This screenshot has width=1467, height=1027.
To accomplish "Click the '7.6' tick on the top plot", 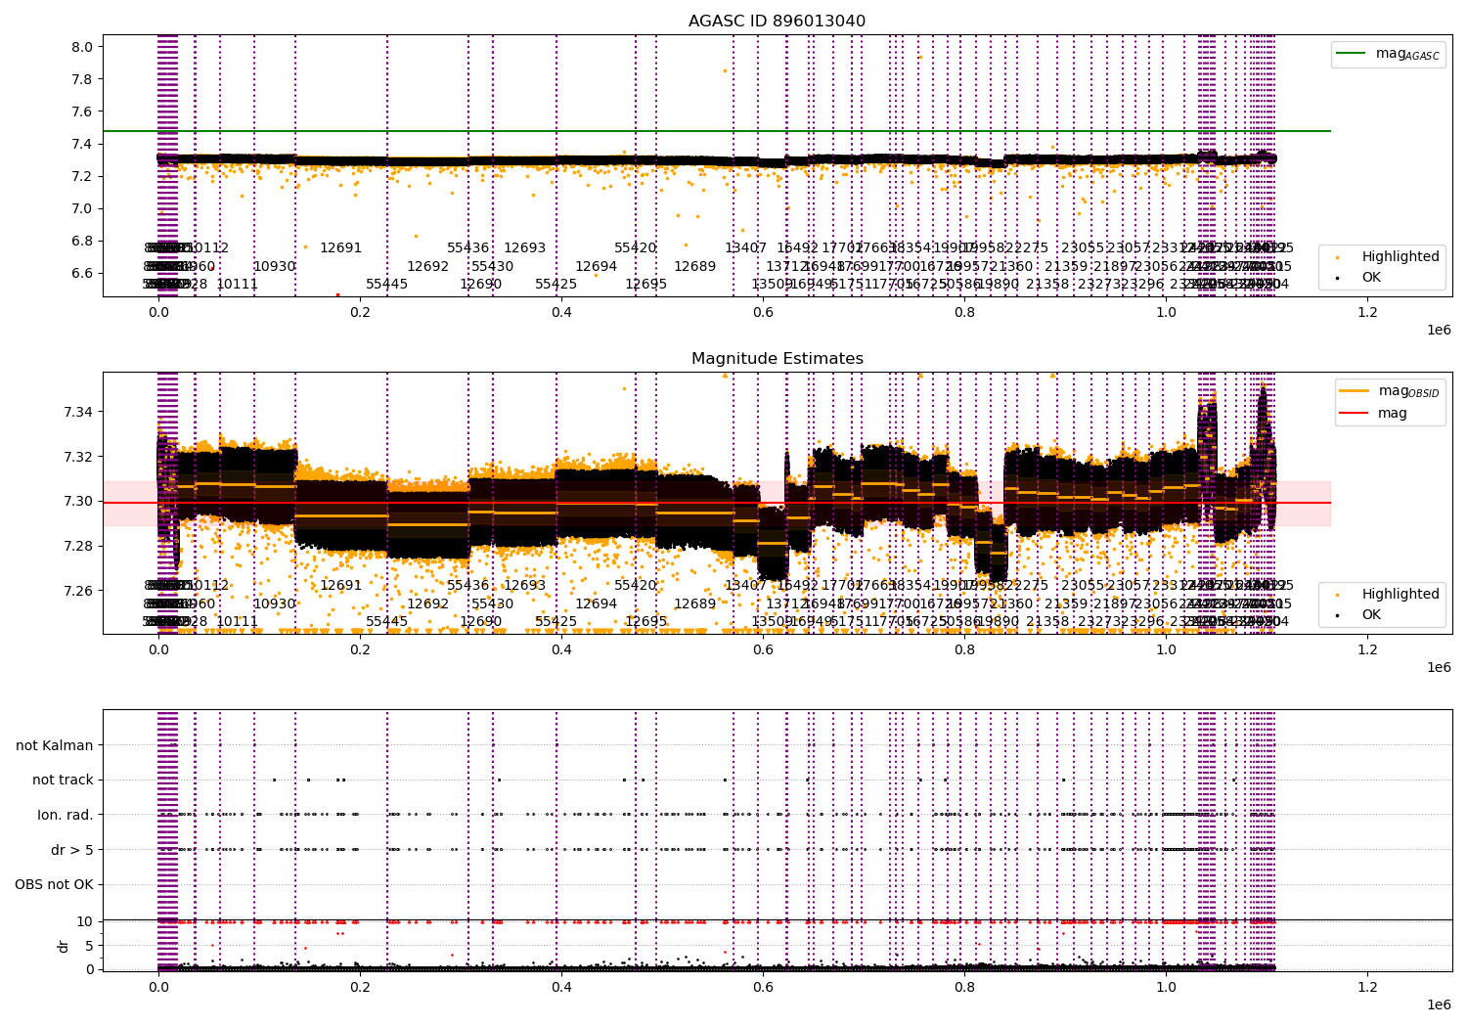I will [82, 112].
